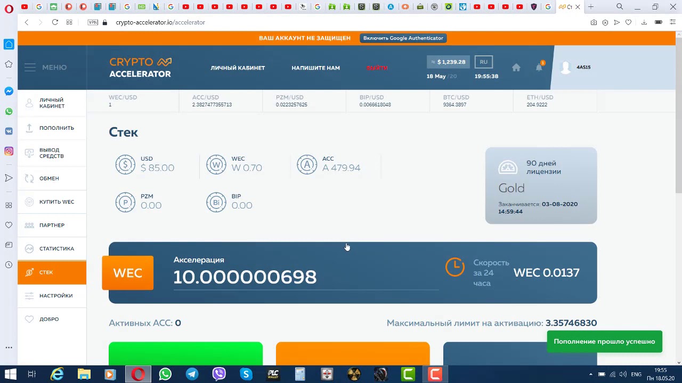682x383 pixels.
Task: Select the USD balance coin icon
Action: [125, 164]
